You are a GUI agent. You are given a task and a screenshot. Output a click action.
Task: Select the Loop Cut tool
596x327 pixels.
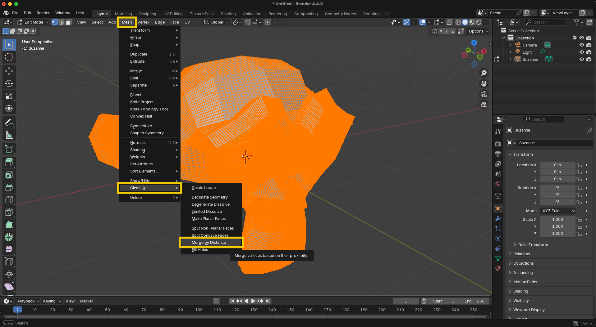pyautogui.click(x=9, y=200)
